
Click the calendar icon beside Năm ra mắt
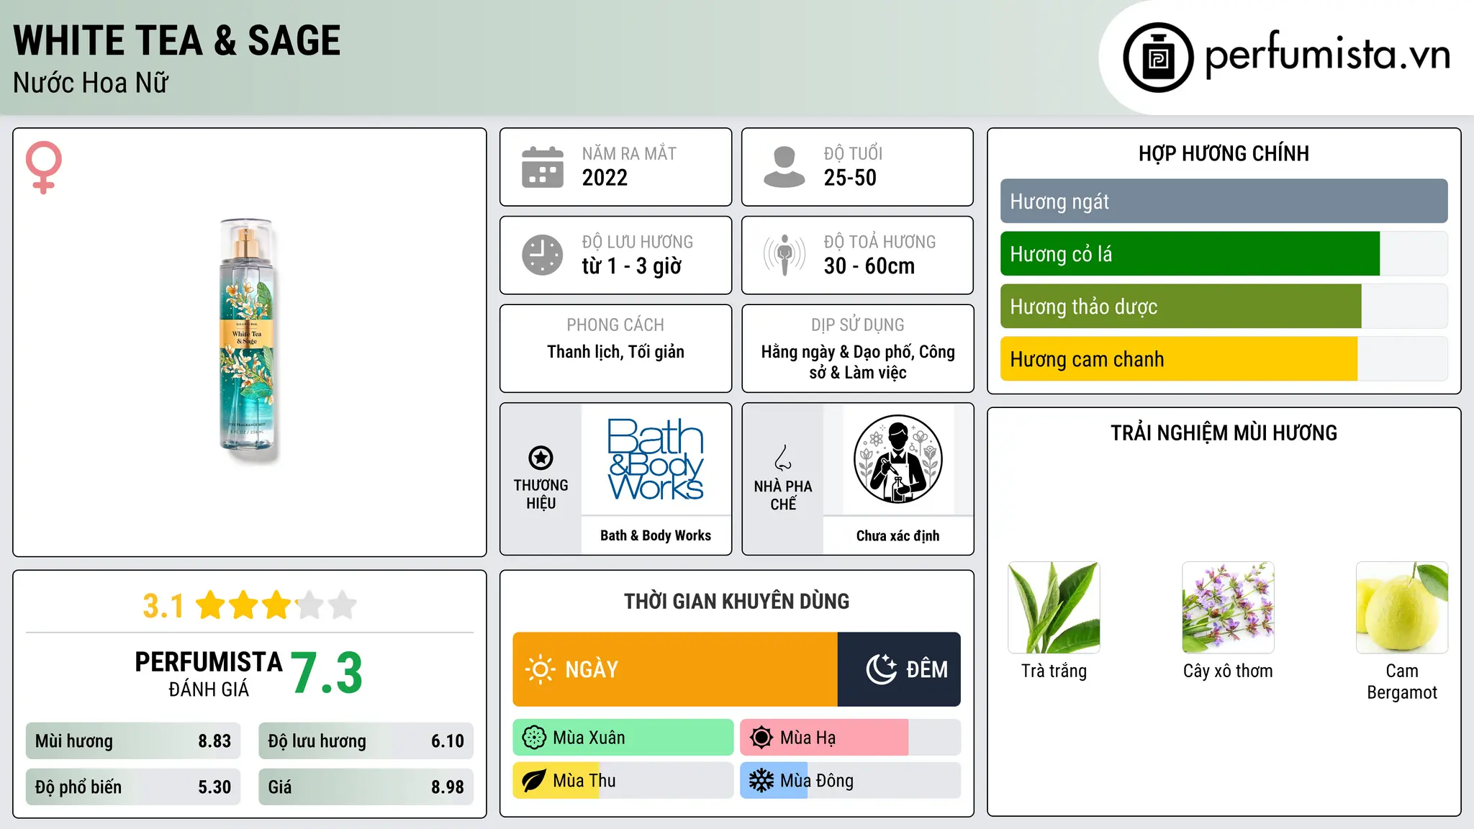click(543, 167)
